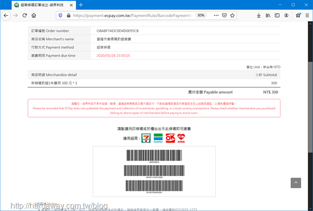Viewport: 313px width, 211px height.
Task: Click the NT$ 300 payable amount
Action: (270, 92)
